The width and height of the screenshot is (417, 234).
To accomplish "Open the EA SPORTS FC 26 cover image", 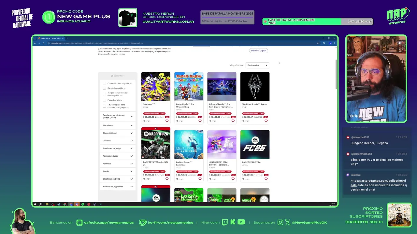I will click(x=255, y=145).
